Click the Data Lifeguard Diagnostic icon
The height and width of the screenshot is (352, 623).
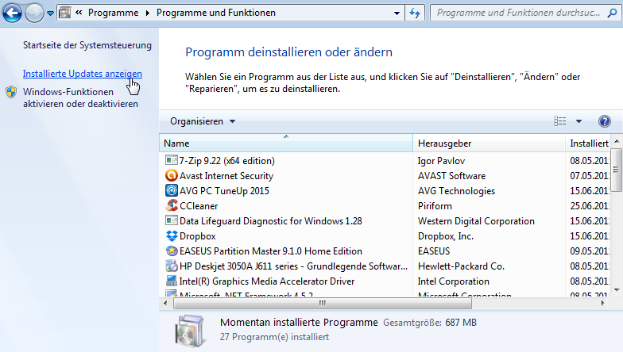172,220
